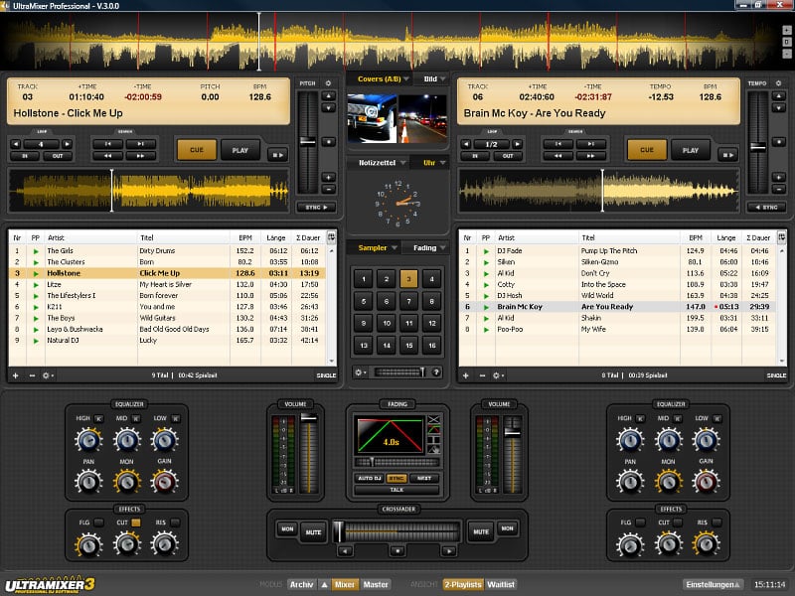This screenshot has width=795, height=596.
Task: Toggle the right channel MON button by the crossfader
Action: click(507, 528)
